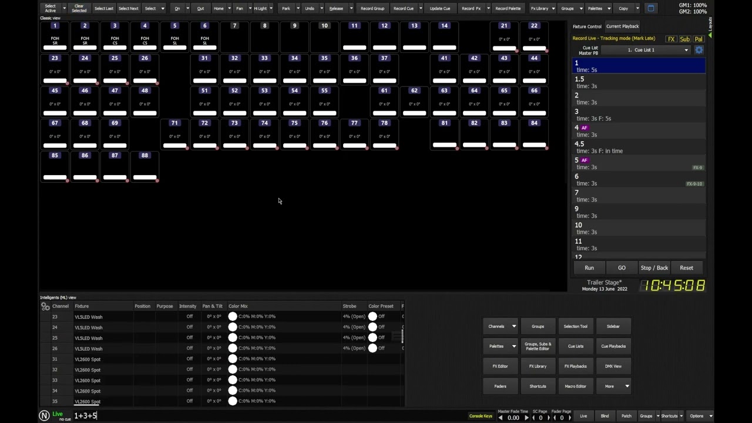
Task: Click the Reset playback button
Action: tap(686, 268)
